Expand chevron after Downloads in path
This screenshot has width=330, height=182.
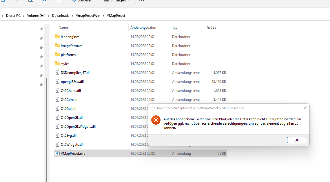pyautogui.click(x=72, y=16)
